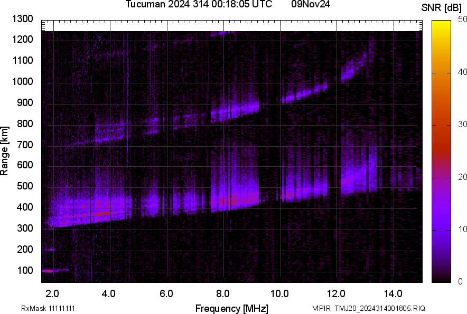Screen dimensions: 467x314
Task: Click the colorbar value '40'
Action: (462, 72)
